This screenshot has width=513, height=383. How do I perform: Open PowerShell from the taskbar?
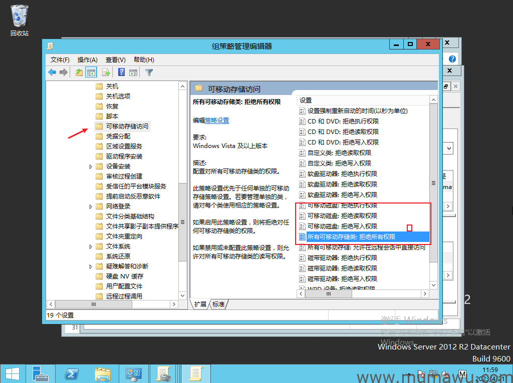(x=71, y=373)
